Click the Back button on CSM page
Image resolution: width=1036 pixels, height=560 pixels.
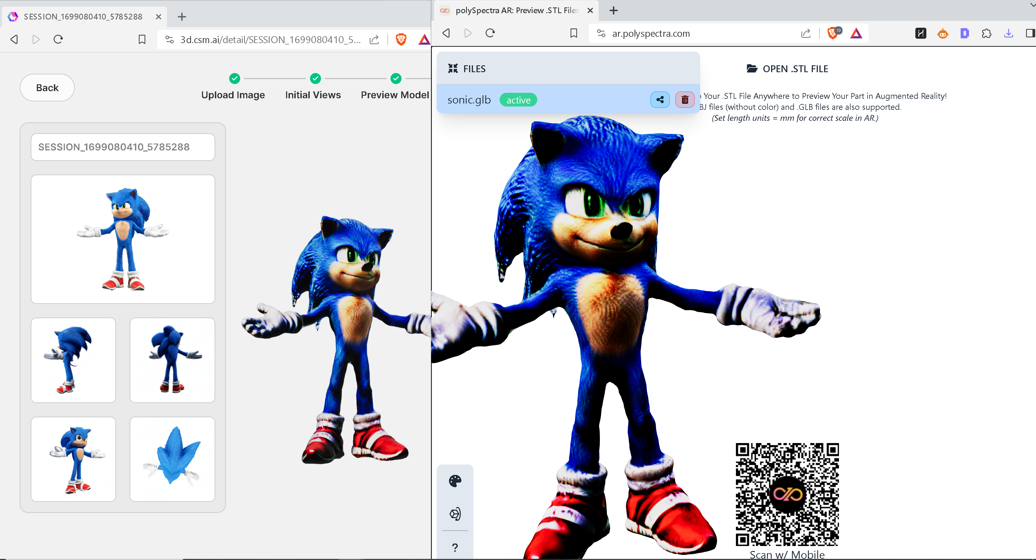tap(47, 88)
